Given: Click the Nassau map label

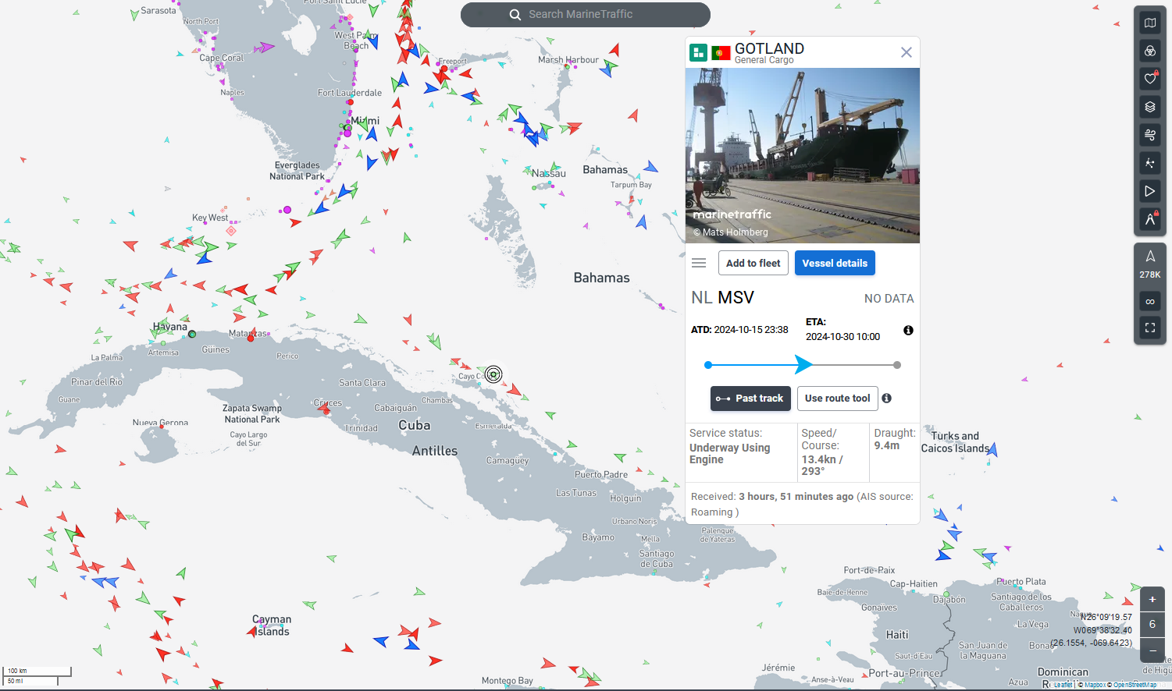Looking at the screenshot, I should (x=549, y=173).
